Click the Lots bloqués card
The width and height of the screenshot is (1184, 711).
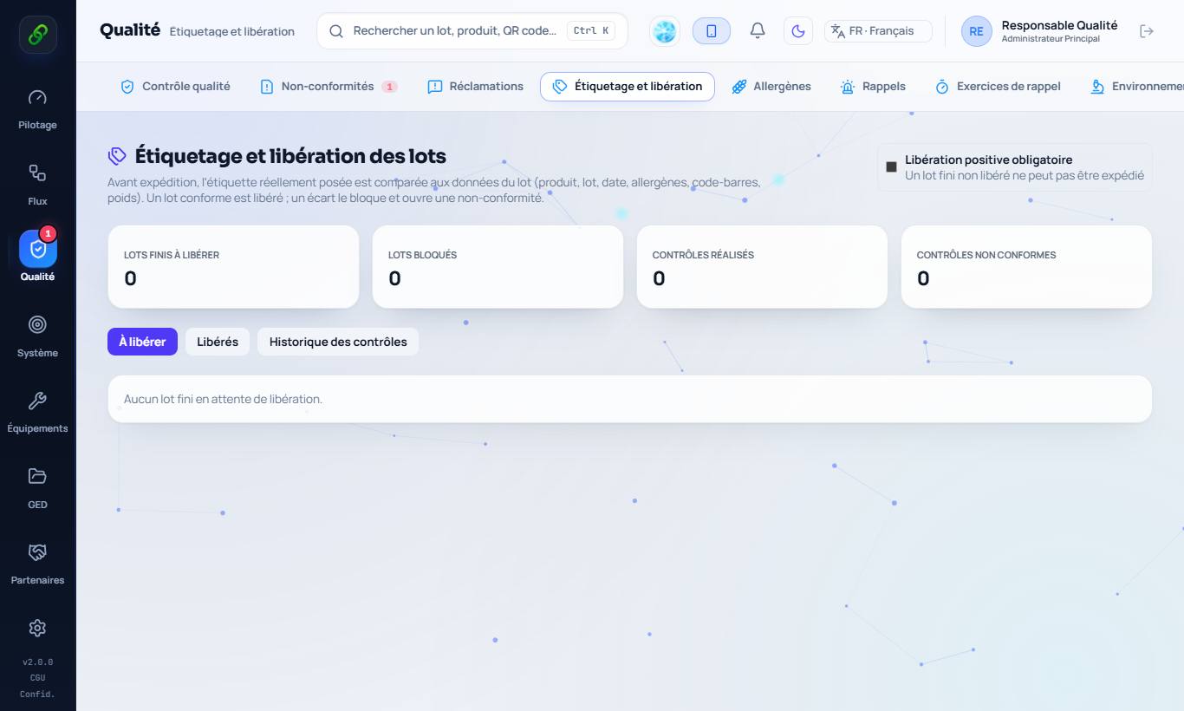click(498, 267)
